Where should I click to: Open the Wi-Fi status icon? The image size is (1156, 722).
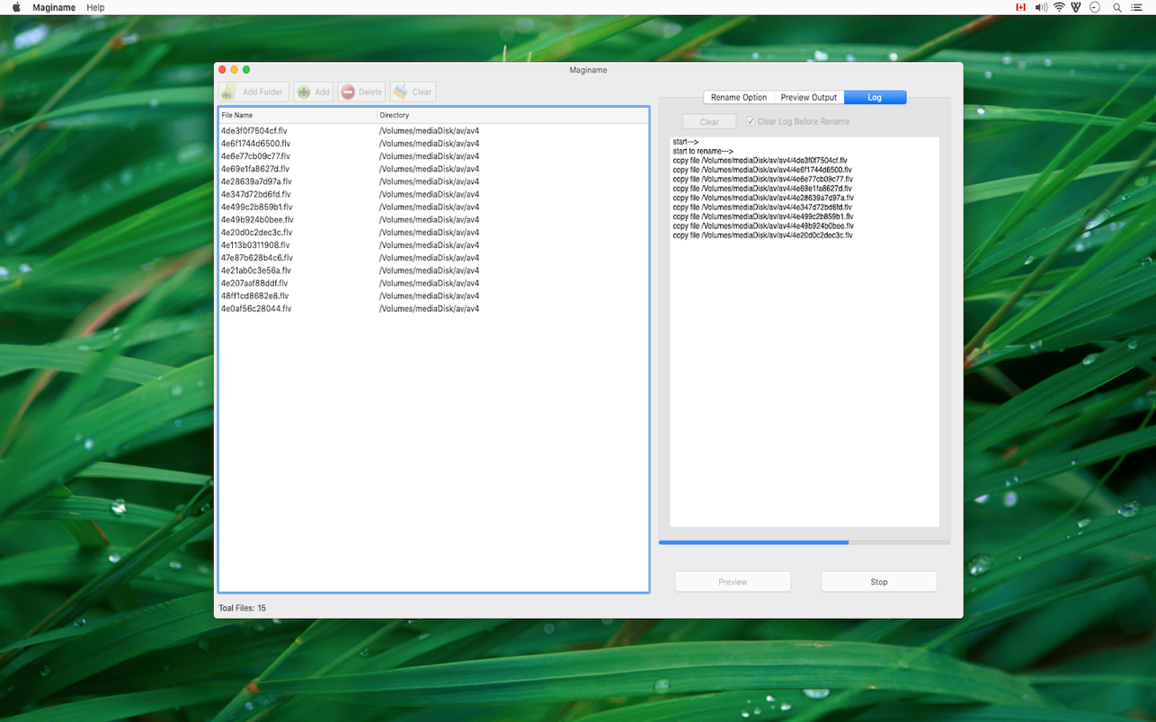pos(1059,7)
